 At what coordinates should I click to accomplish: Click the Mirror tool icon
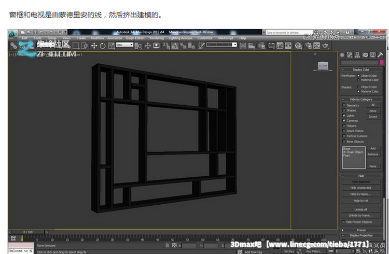243,46
